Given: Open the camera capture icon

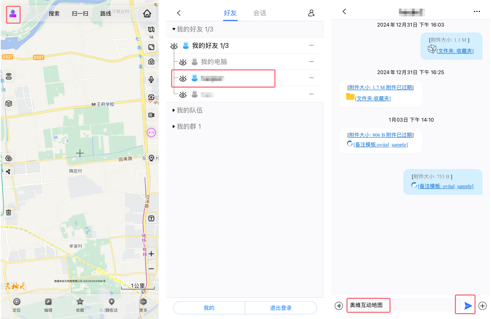Looking at the screenshot, I should (x=151, y=61).
